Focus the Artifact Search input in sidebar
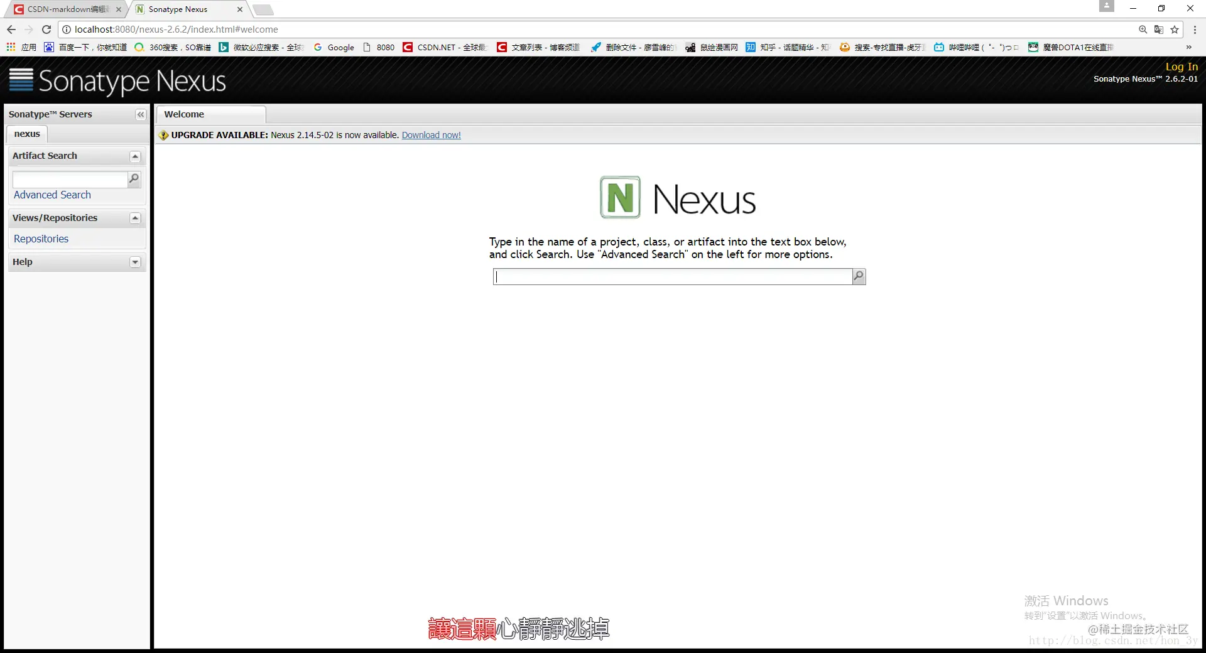 tap(70, 180)
